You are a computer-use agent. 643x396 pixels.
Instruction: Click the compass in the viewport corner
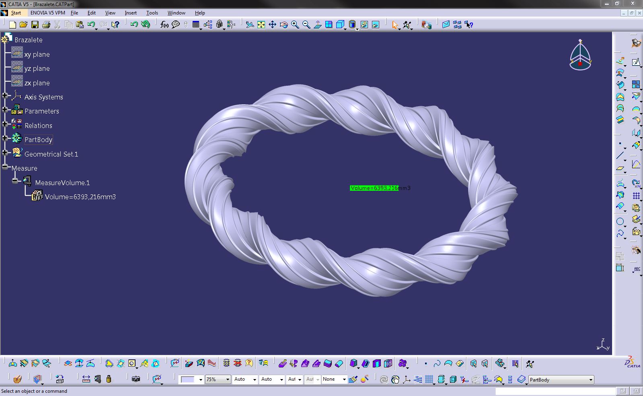[580, 55]
